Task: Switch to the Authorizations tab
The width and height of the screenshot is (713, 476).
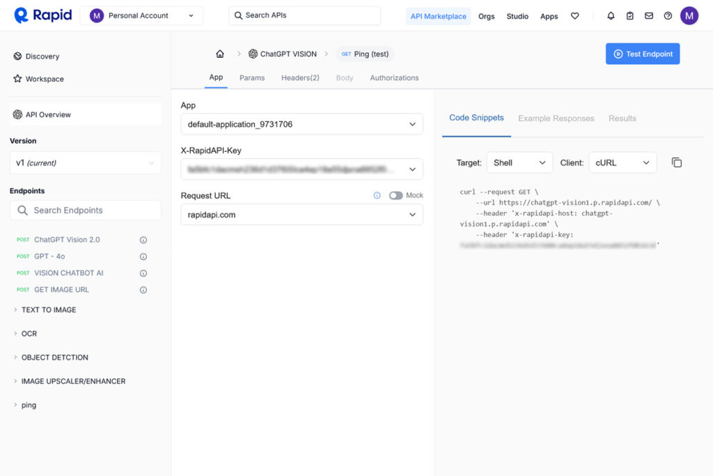Action: [394, 78]
